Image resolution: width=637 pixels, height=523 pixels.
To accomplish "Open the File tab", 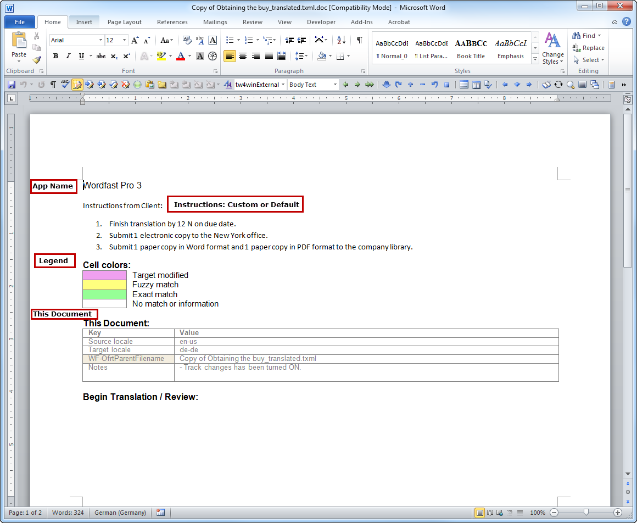I will click(x=20, y=22).
